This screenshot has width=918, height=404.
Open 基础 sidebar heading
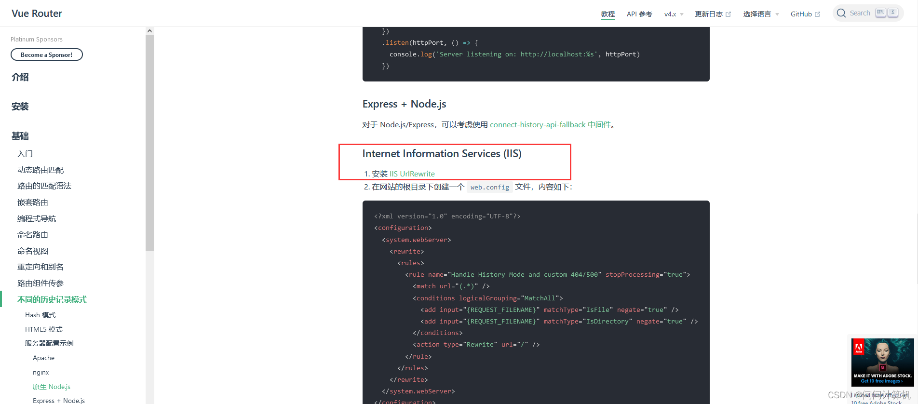click(20, 136)
